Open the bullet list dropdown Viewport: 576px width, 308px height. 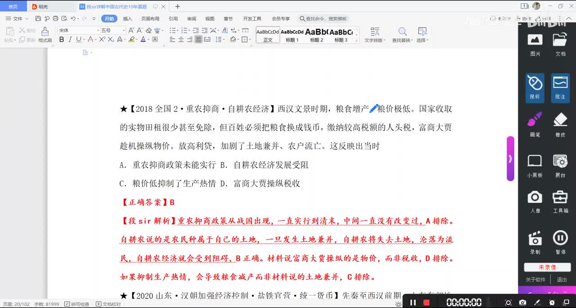tap(178, 30)
